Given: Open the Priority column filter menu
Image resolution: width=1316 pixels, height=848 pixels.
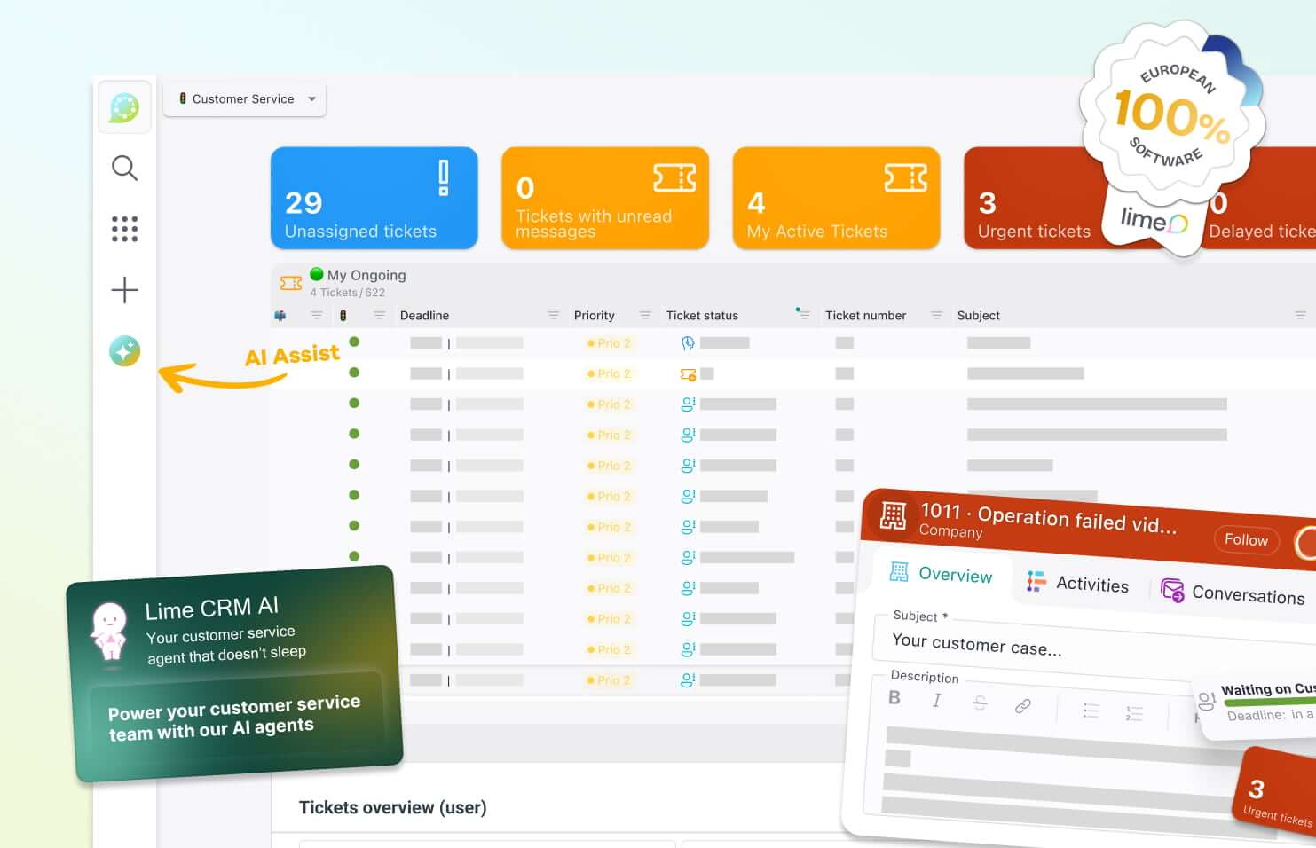Looking at the screenshot, I should [x=646, y=316].
